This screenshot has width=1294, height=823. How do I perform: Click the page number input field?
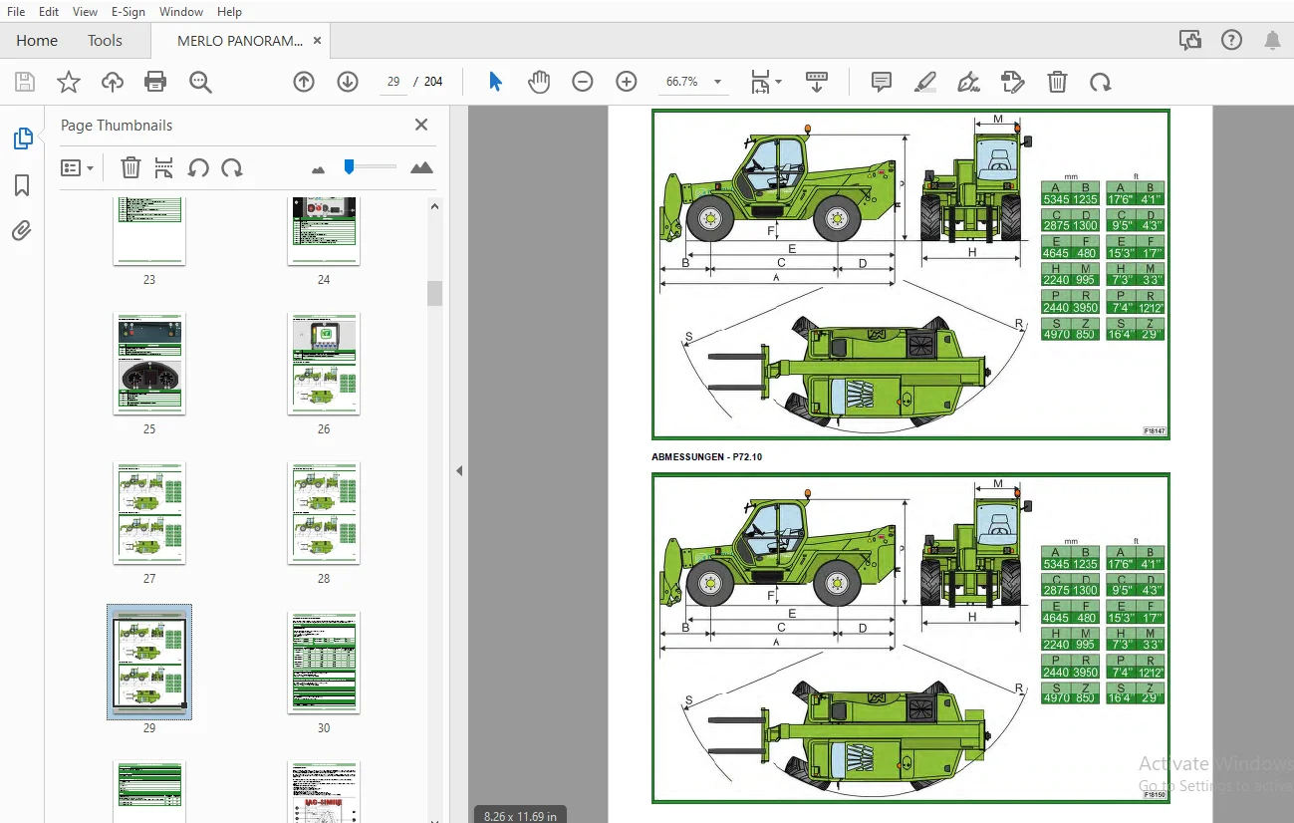[393, 82]
